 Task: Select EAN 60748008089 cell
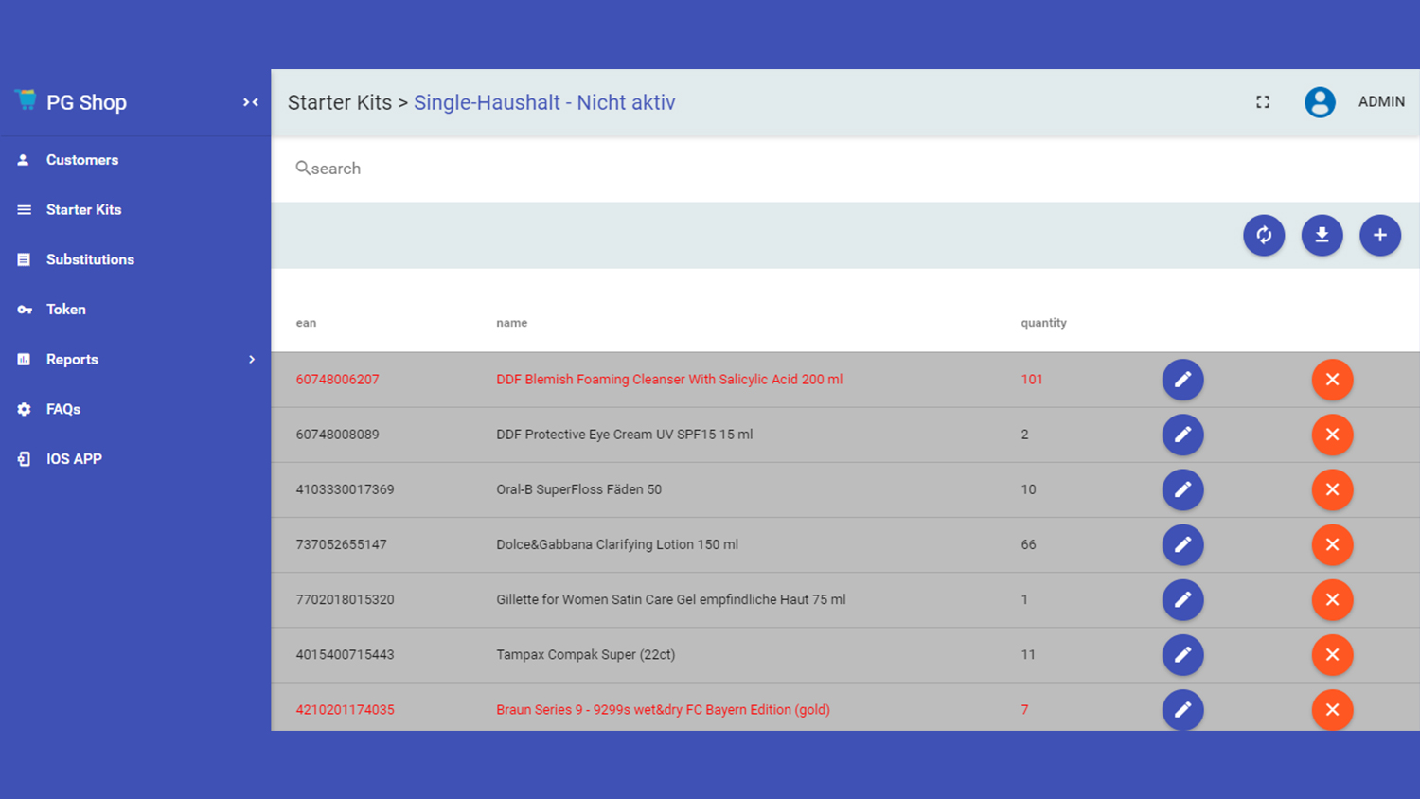click(337, 435)
